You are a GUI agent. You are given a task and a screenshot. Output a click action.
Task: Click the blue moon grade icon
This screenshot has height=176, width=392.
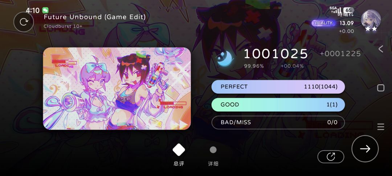225,58
